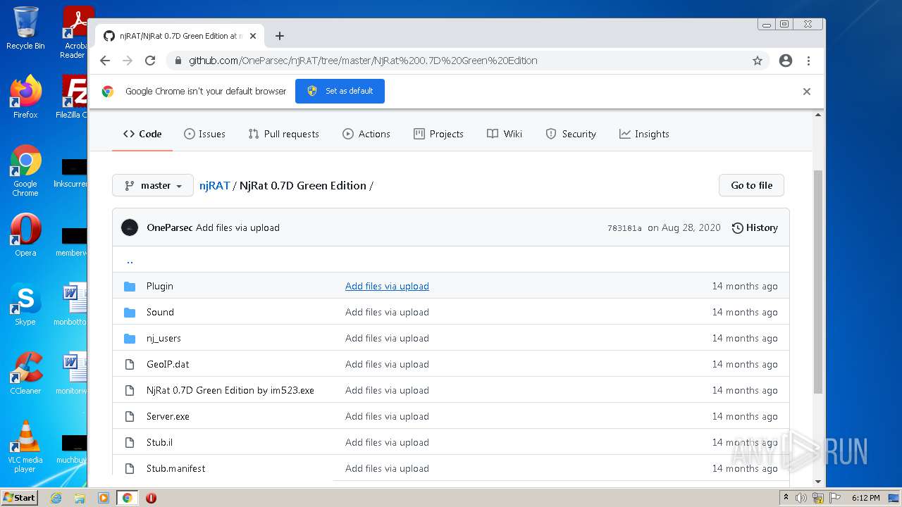Open the GeoIP.dat file
This screenshot has width=902, height=507.
point(168,364)
